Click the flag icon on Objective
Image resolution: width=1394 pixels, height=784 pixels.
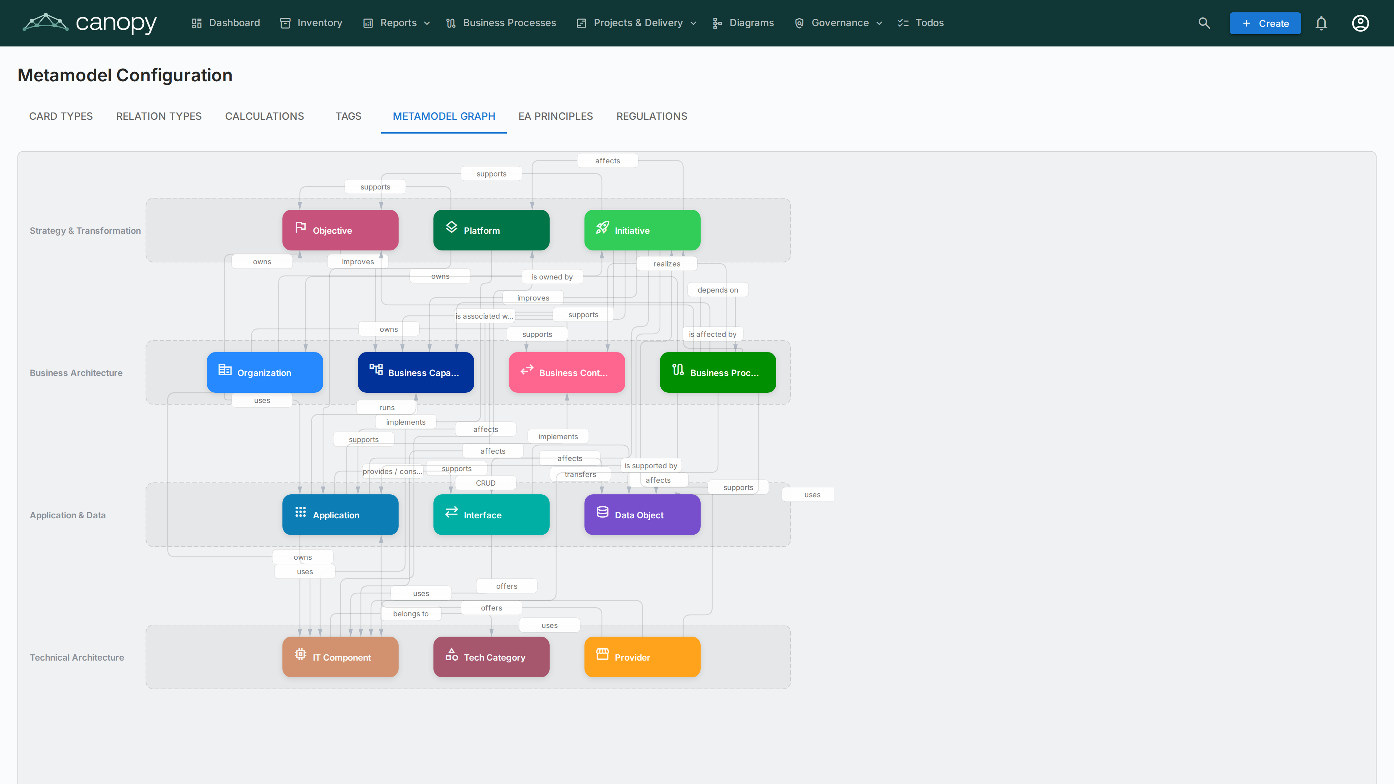pos(301,227)
